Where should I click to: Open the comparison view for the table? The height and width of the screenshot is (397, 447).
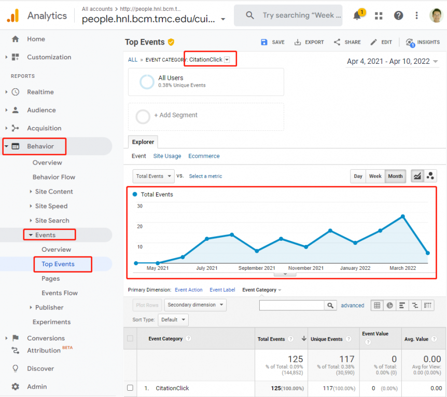[x=414, y=306]
